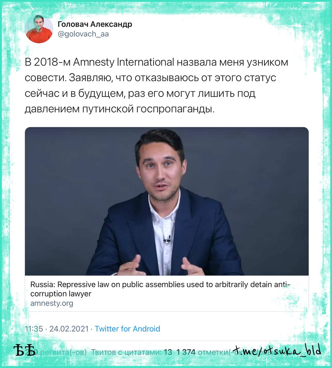Click the ББ watermark logo
Image resolution: width=332 pixels, height=368 pixels.
click(24, 350)
